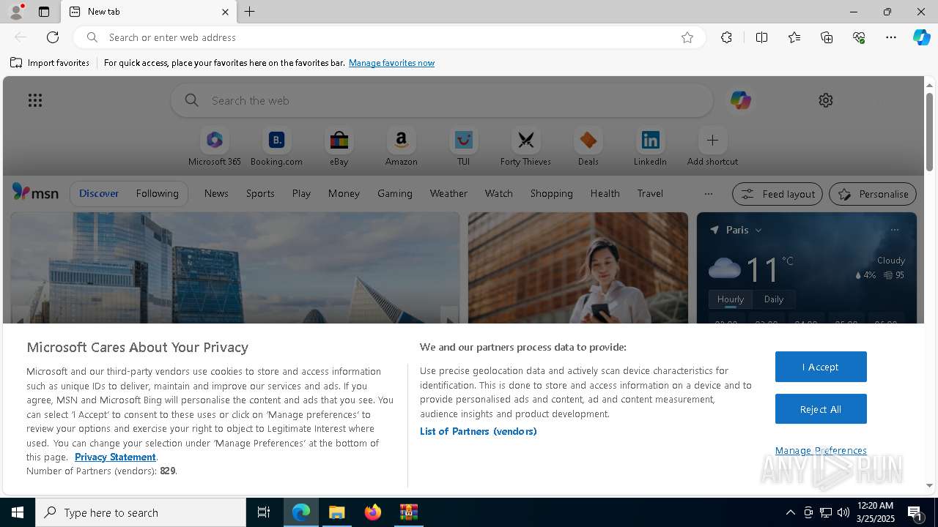Open the Watch section
The image size is (938, 527).
[499, 193]
